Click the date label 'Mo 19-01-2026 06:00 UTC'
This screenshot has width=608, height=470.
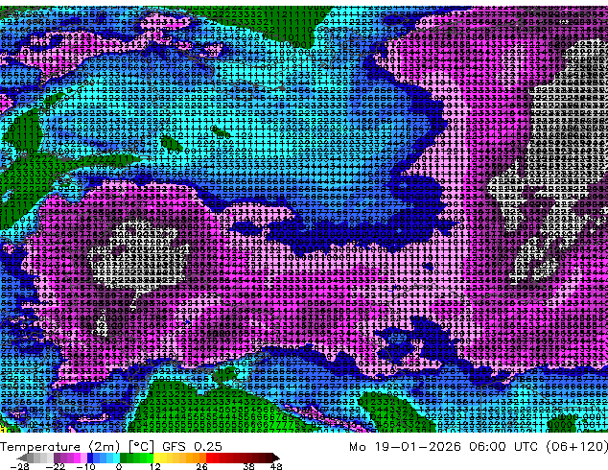(x=444, y=447)
